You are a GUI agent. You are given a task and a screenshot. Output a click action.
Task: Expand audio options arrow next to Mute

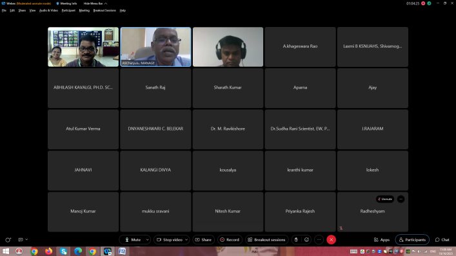[x=148, y=240]
